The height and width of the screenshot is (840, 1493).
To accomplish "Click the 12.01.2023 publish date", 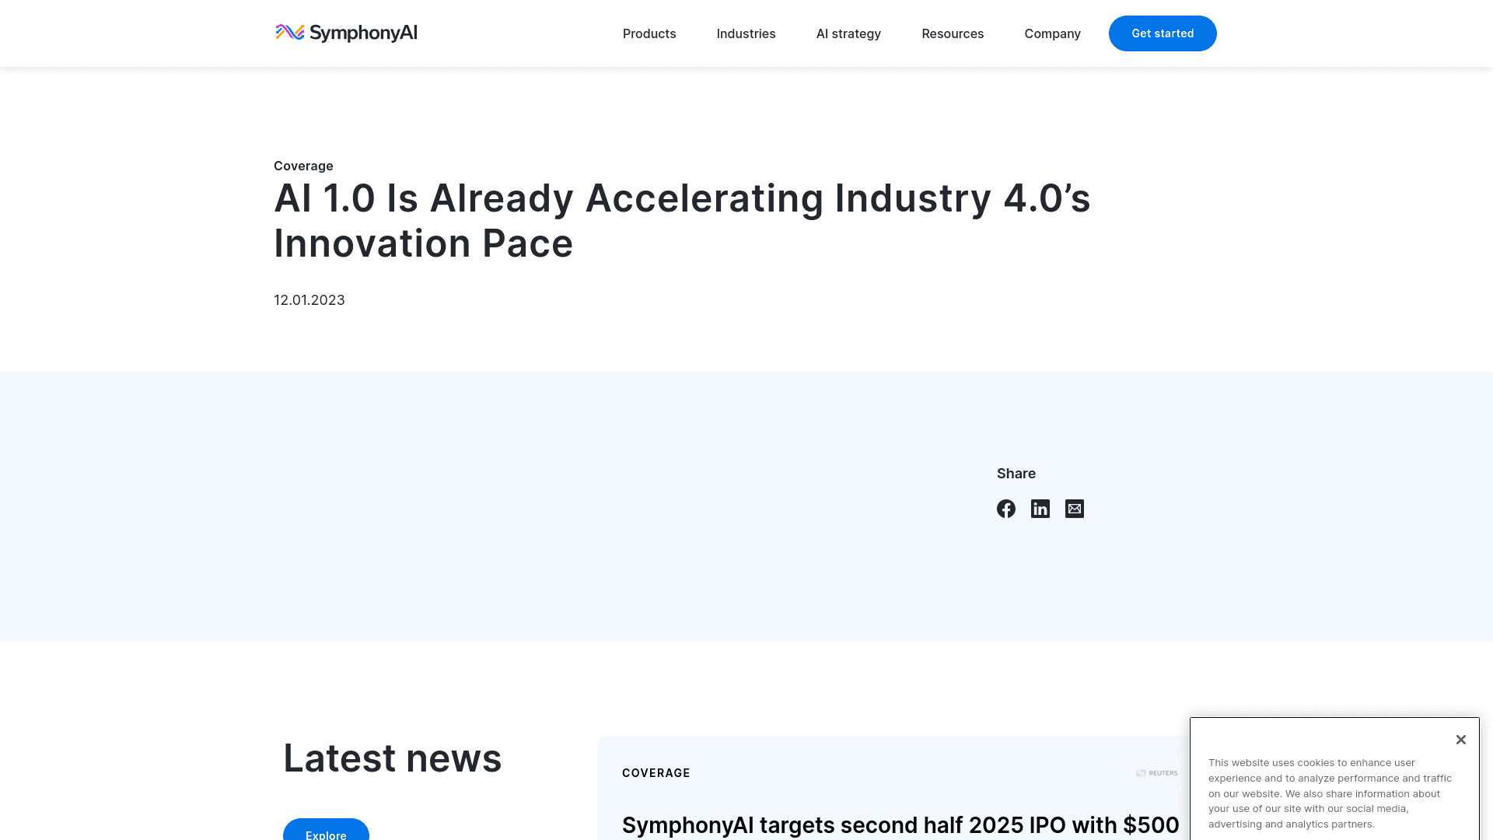I will tap(309, 300).
